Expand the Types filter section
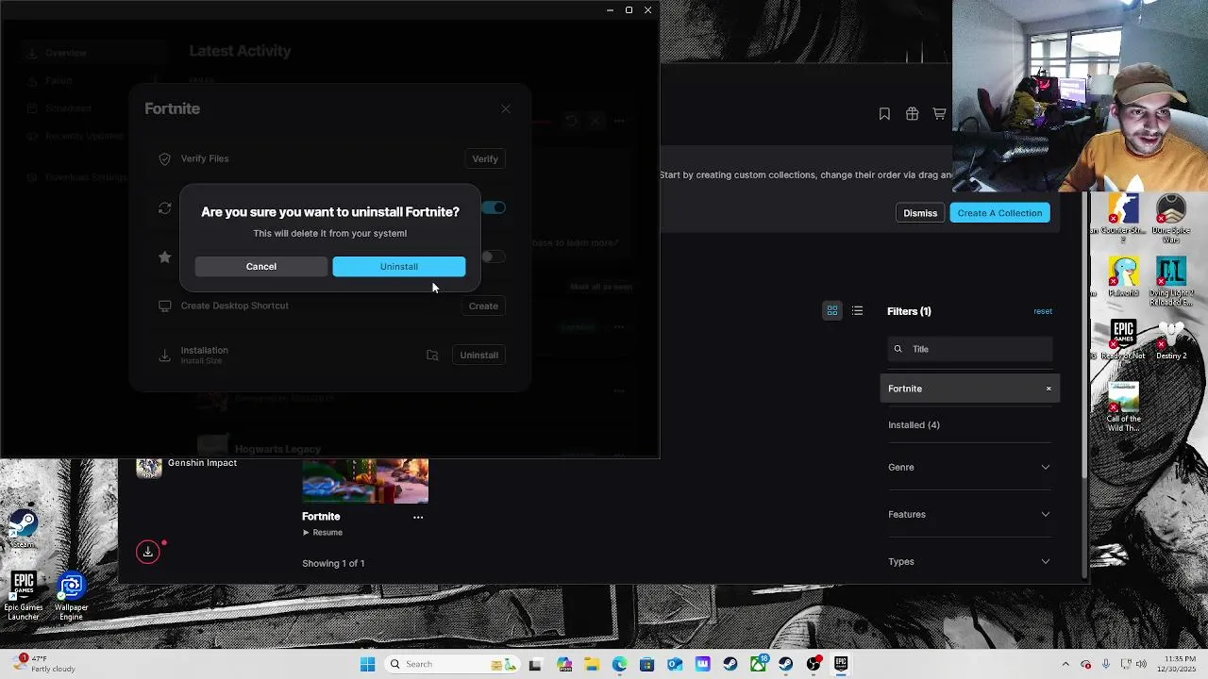 coord(969,561)
